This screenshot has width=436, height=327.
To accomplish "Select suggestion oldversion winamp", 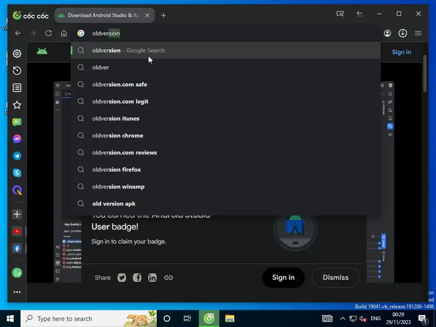I will pyautogui.click(x=226, y=186).
